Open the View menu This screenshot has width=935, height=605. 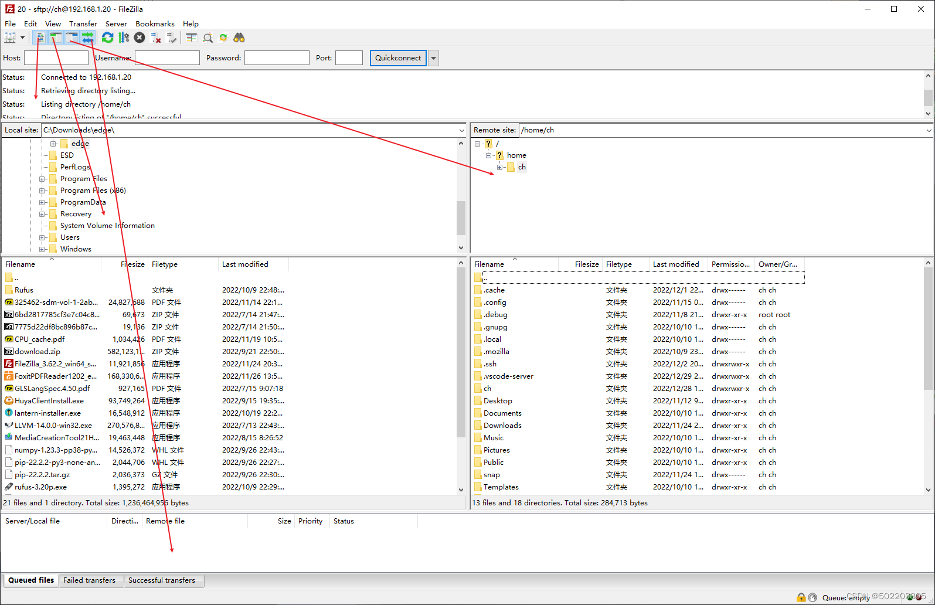[x=53, y=24]
